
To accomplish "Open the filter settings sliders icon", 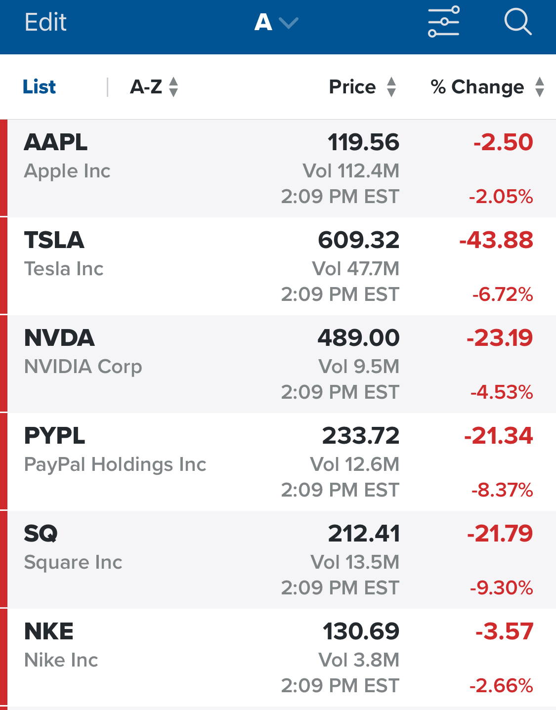I will point(443,22).
